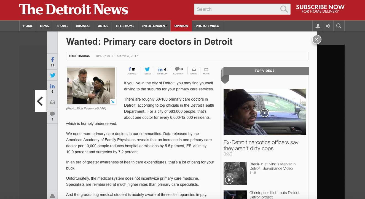Screen dimensions: 365x199
Task: Click the Detroit News logo
Action: click(x=74, y=10)
